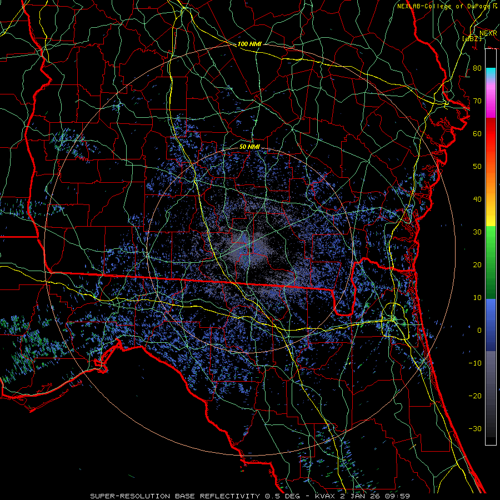Click the blue segment of the color bar

[x=491, y=325]
